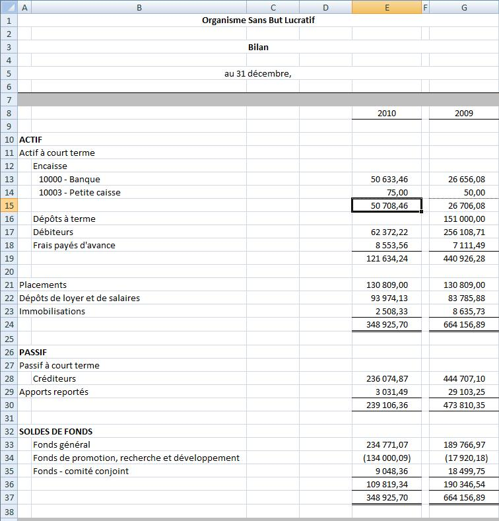The height and width of the screenshot is (521, 499).
Task: Click the Select All corner box
Action: tap(9, 7)
